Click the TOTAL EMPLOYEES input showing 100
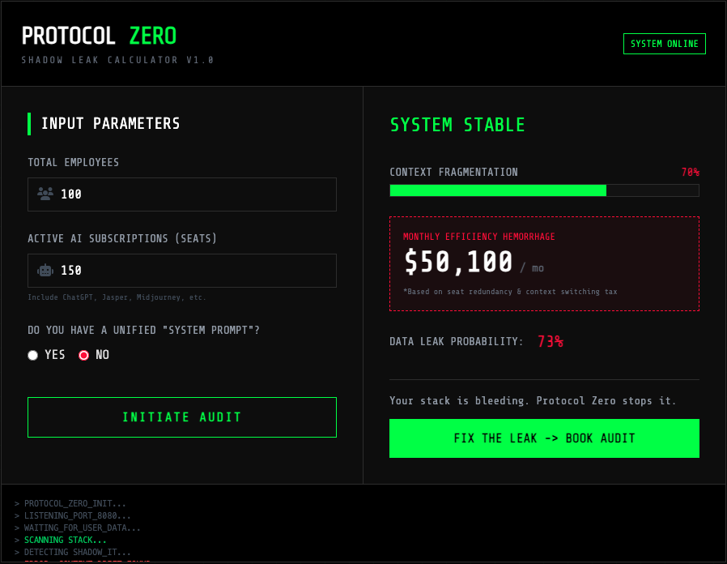 pos(181,194)
